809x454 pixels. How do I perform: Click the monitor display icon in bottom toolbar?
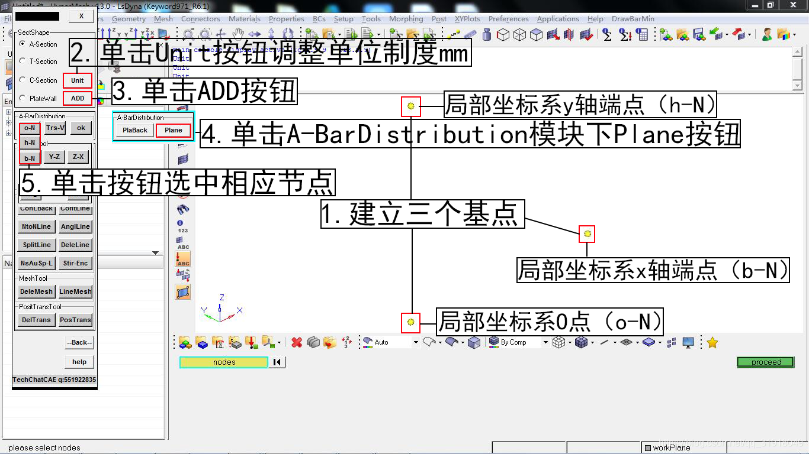(x=688, y=342)
